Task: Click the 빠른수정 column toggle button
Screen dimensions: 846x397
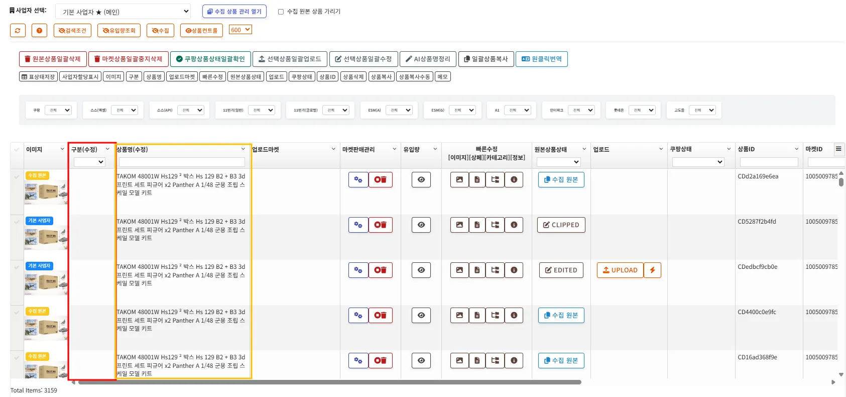Action: click(x=212, y=76)
